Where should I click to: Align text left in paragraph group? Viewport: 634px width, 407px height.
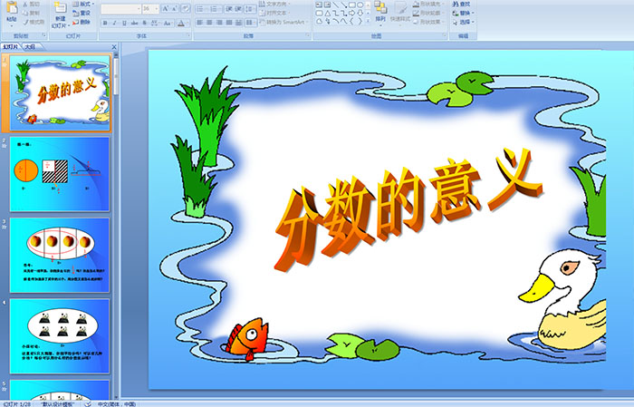pos(200,23)
